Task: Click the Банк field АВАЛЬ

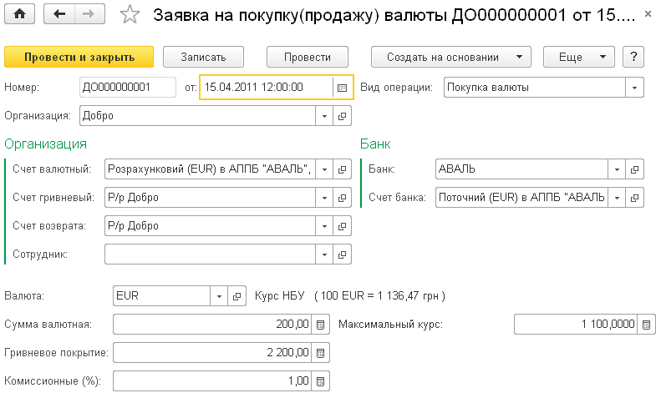Action: pos(521,169)
